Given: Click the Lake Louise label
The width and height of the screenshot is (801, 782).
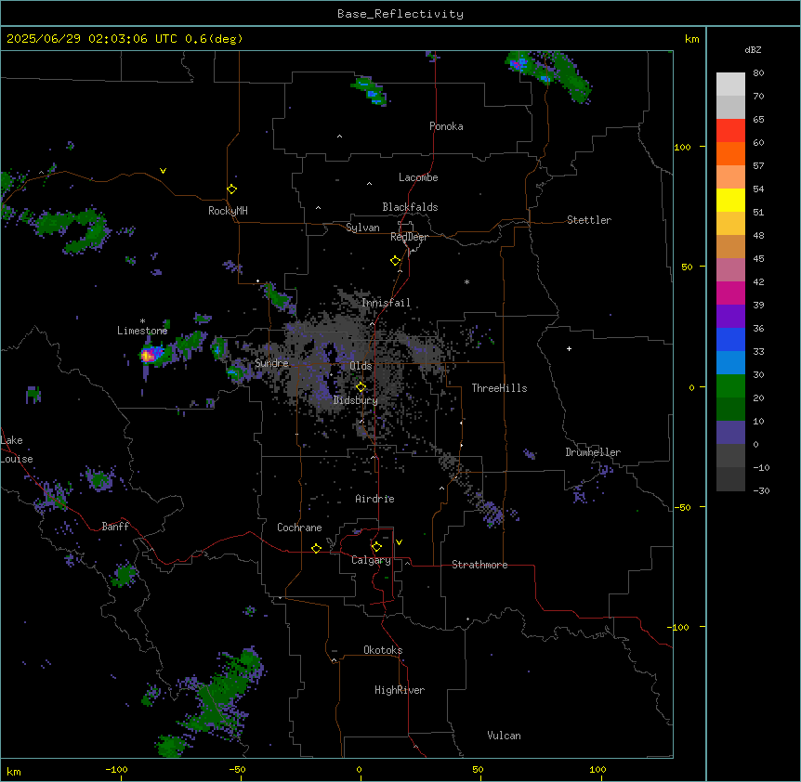Looking at the screenshot, I should click(x=15, y=450).
